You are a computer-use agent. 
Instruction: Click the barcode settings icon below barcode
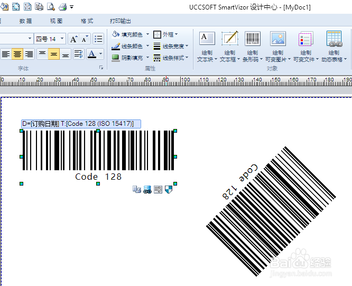click(158, 189)
